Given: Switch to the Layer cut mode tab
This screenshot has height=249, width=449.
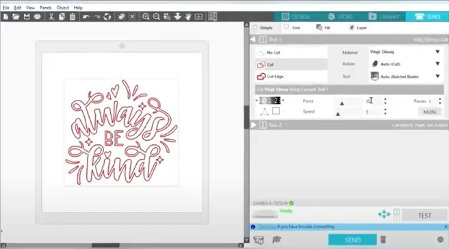Looking at the screenshot, I should click(358, 27).
